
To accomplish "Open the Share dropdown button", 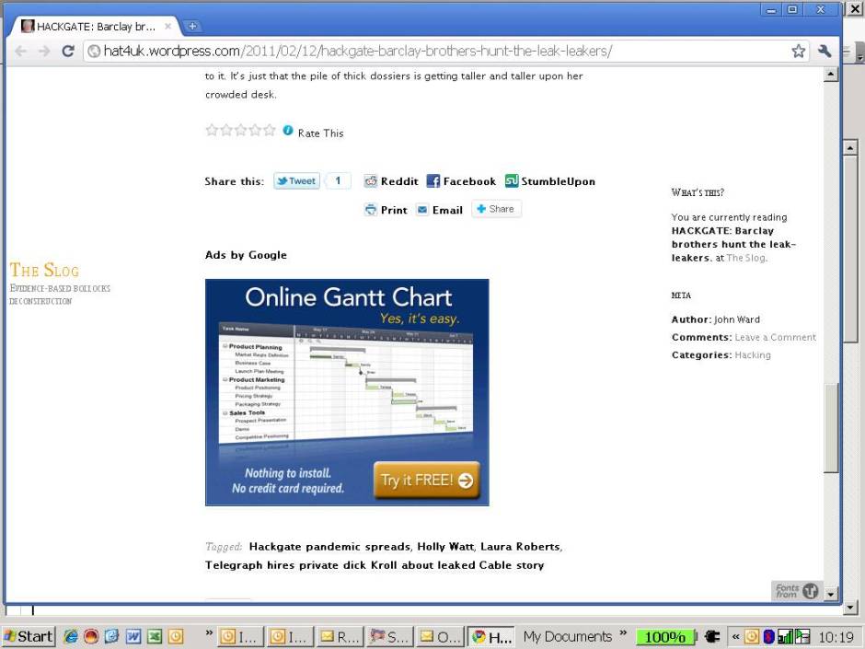I will (x=496, y=209).
